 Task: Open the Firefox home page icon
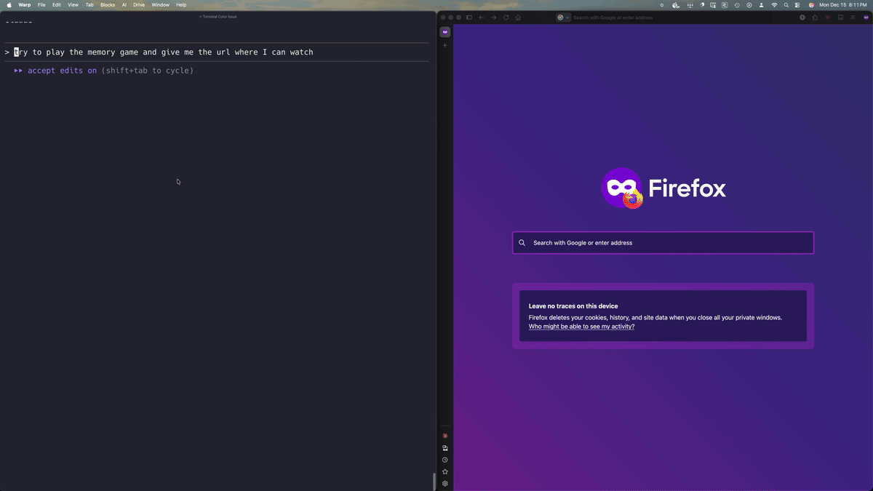click(x=518, y=17)
